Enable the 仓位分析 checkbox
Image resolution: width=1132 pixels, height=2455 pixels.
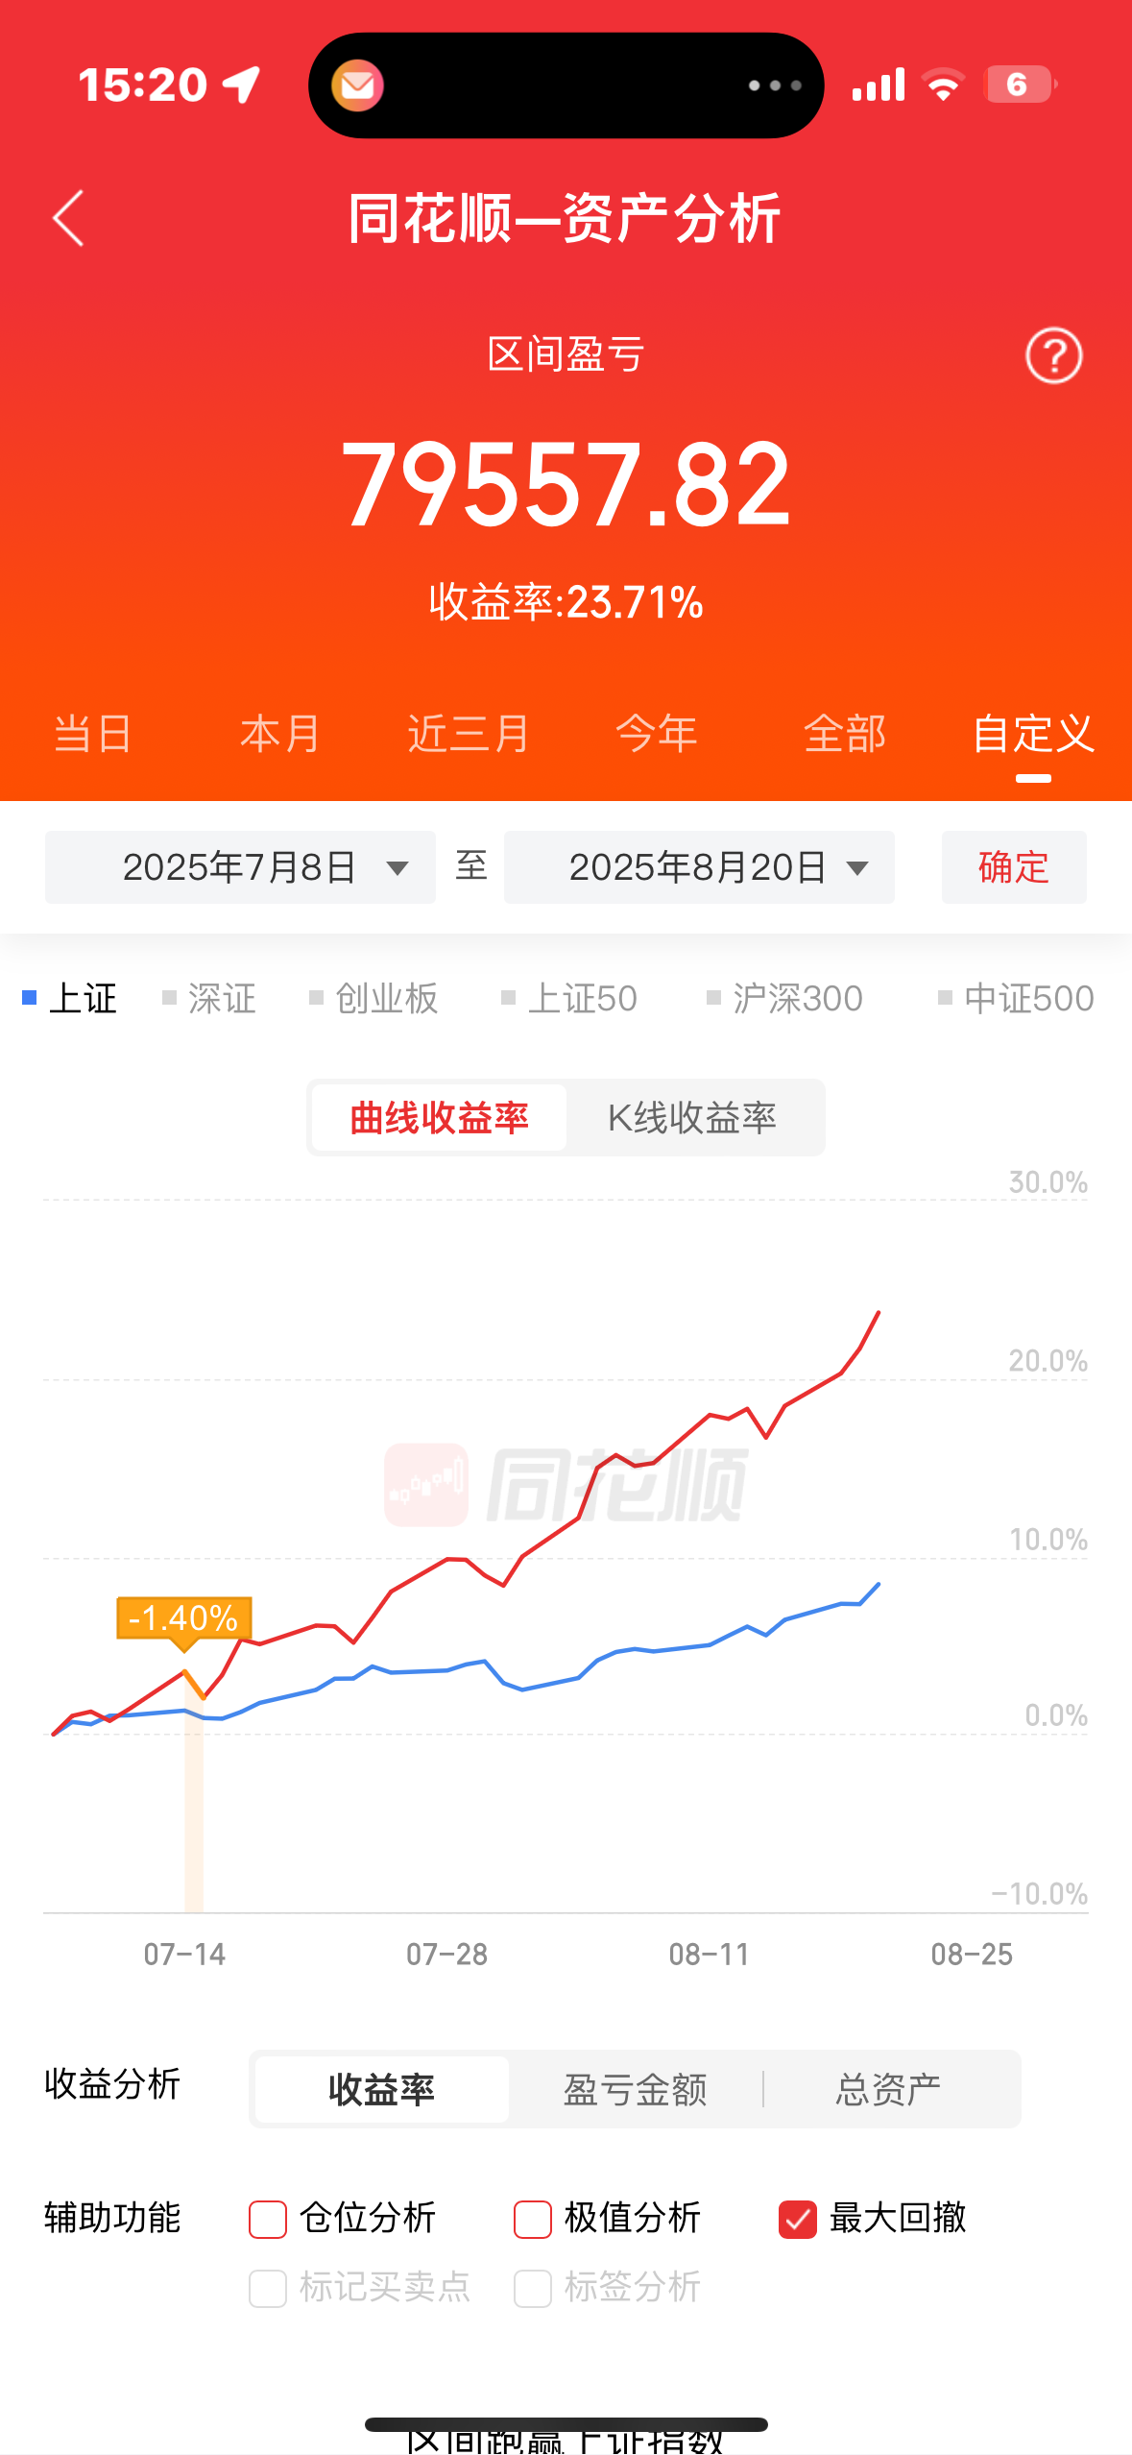268,2219
